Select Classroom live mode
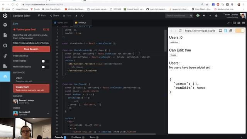The image size is (247, 139). [31, 88]
